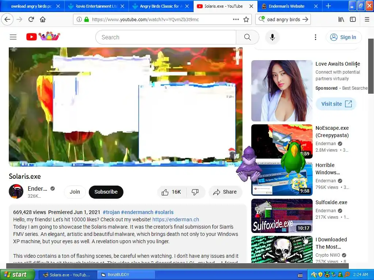The height and width of the screenshot is (280, 374).
Task: Click the browser forward arrow
Action: [19, 19]
